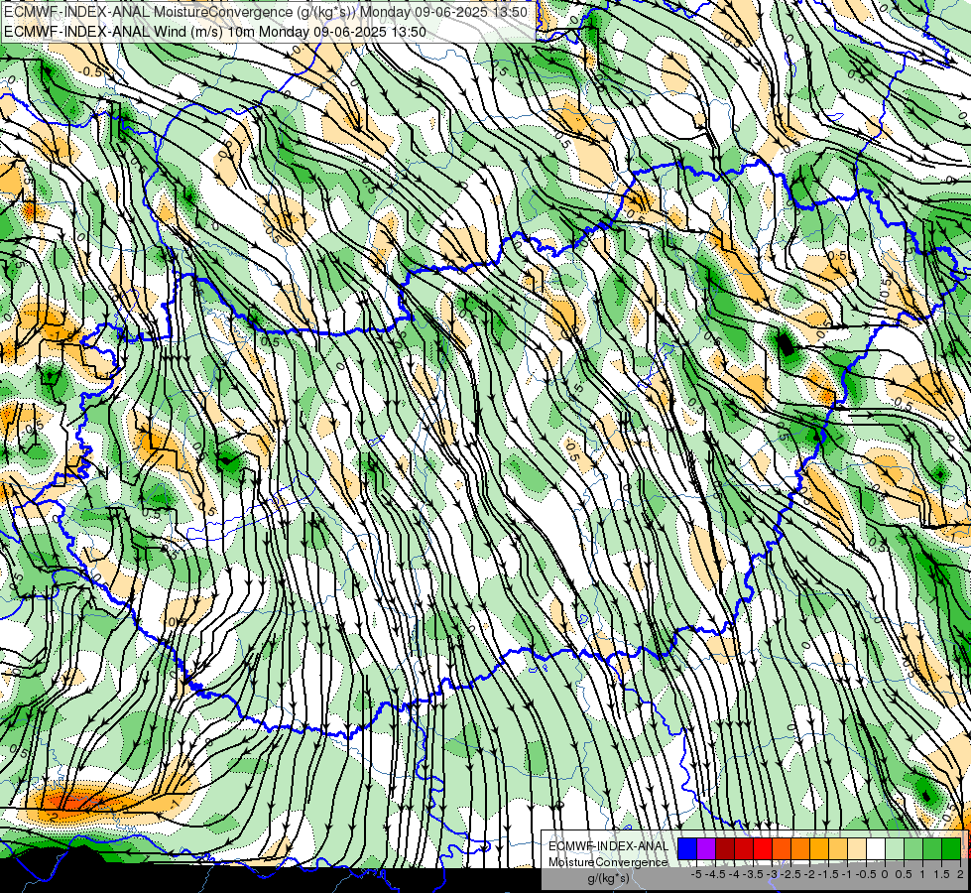This screenshot has height=893, width=971.
Task: Click the -3.5 tick label on the legend
Action: (x=753, y=874)
